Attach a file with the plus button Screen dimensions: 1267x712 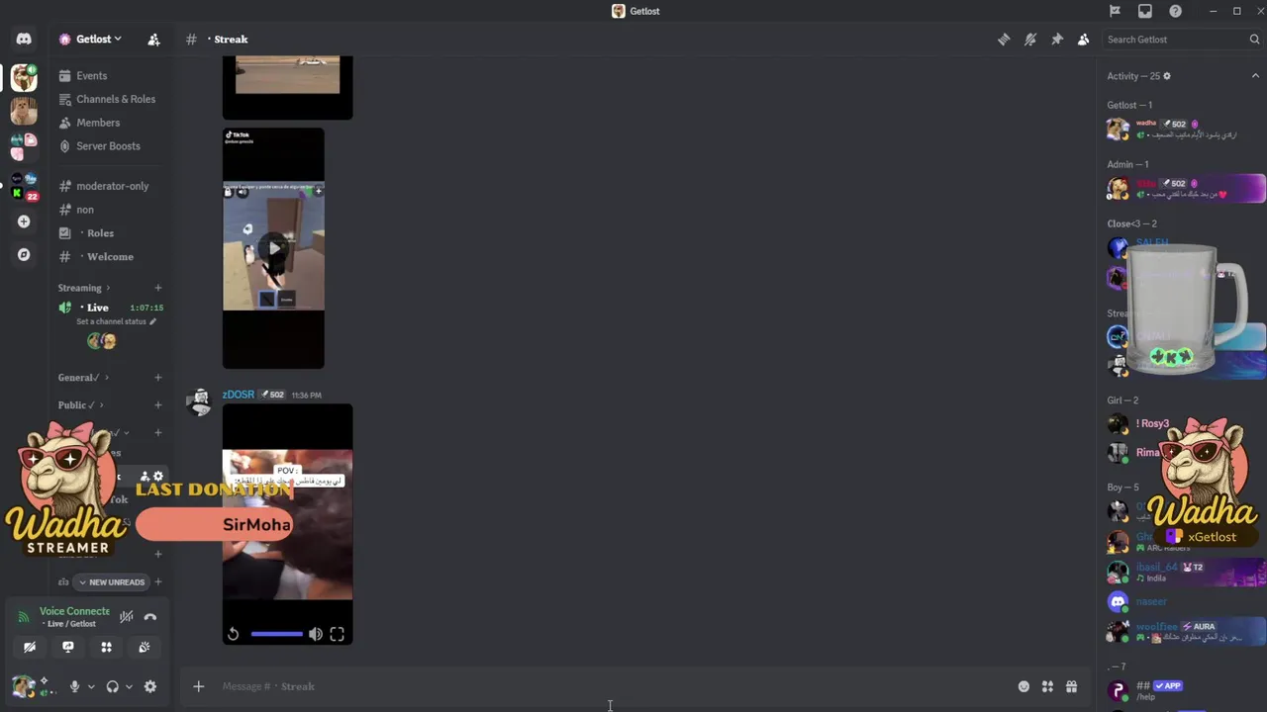[x=198, y=686]
